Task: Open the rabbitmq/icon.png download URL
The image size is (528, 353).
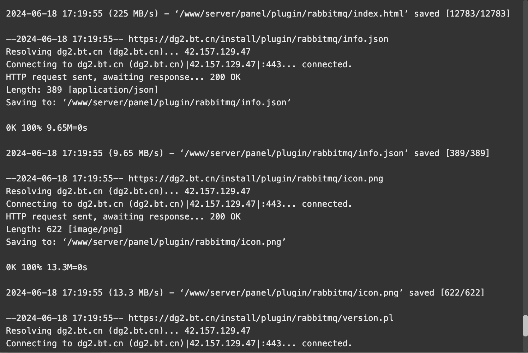Action: click(256, 179)
